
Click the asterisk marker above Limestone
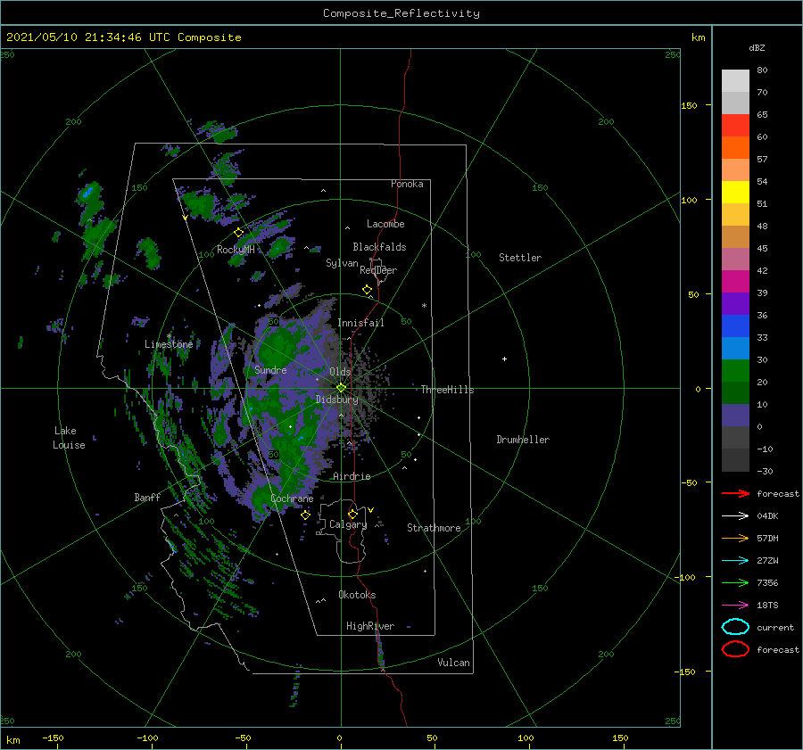(169, 336)
